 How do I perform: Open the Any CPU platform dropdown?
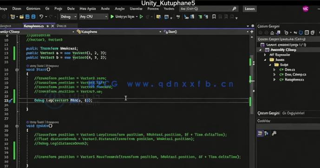[93, 17]
